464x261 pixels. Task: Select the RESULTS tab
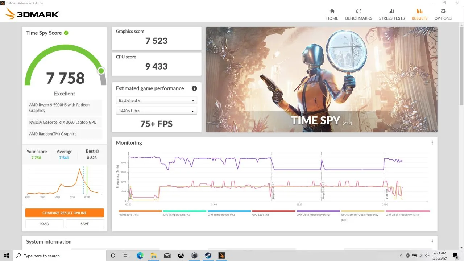pos(419,14)
